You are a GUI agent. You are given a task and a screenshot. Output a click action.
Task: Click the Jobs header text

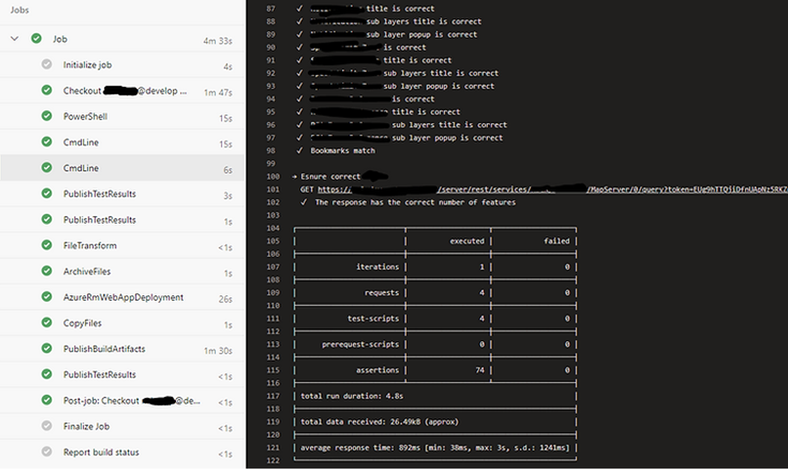20,10
